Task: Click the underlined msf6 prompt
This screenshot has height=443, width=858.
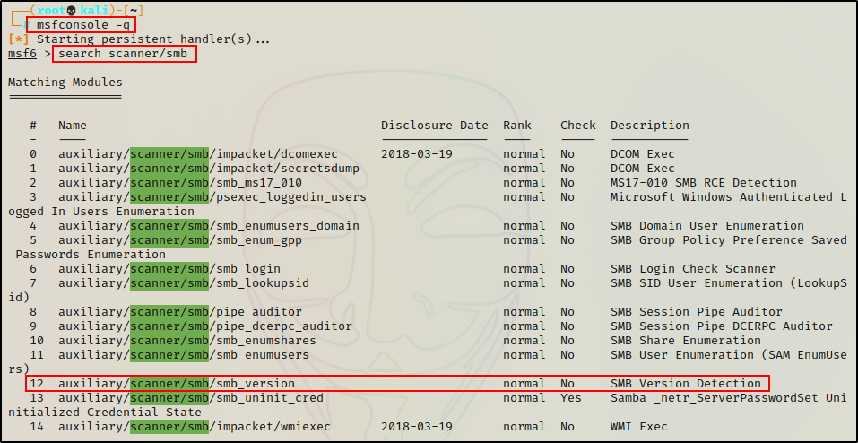Action: [22, 54]
